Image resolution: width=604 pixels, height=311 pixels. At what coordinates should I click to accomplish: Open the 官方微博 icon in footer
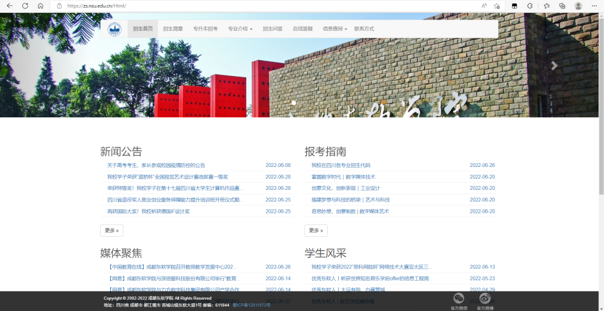coord(485,298)
